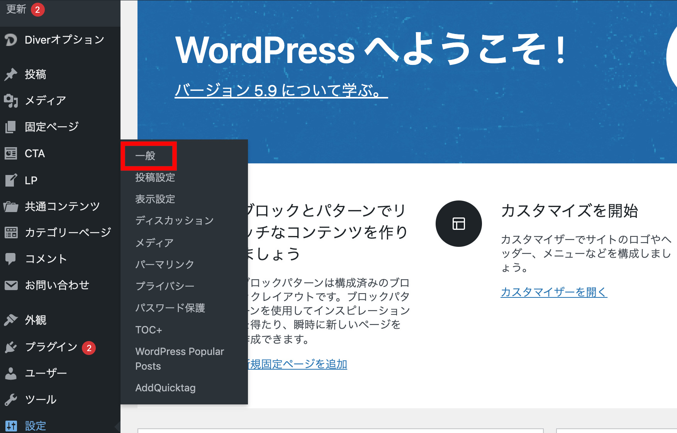Select WordPress Popular Posts submenu item

click(x=180, y=358)
